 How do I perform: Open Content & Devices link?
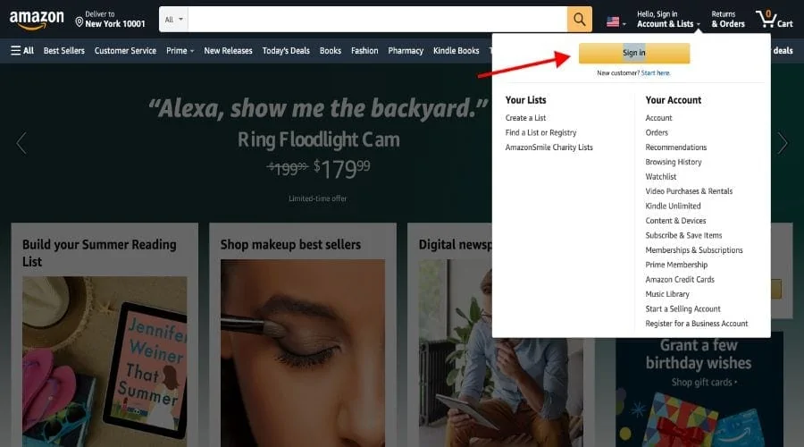coord(675,221)
